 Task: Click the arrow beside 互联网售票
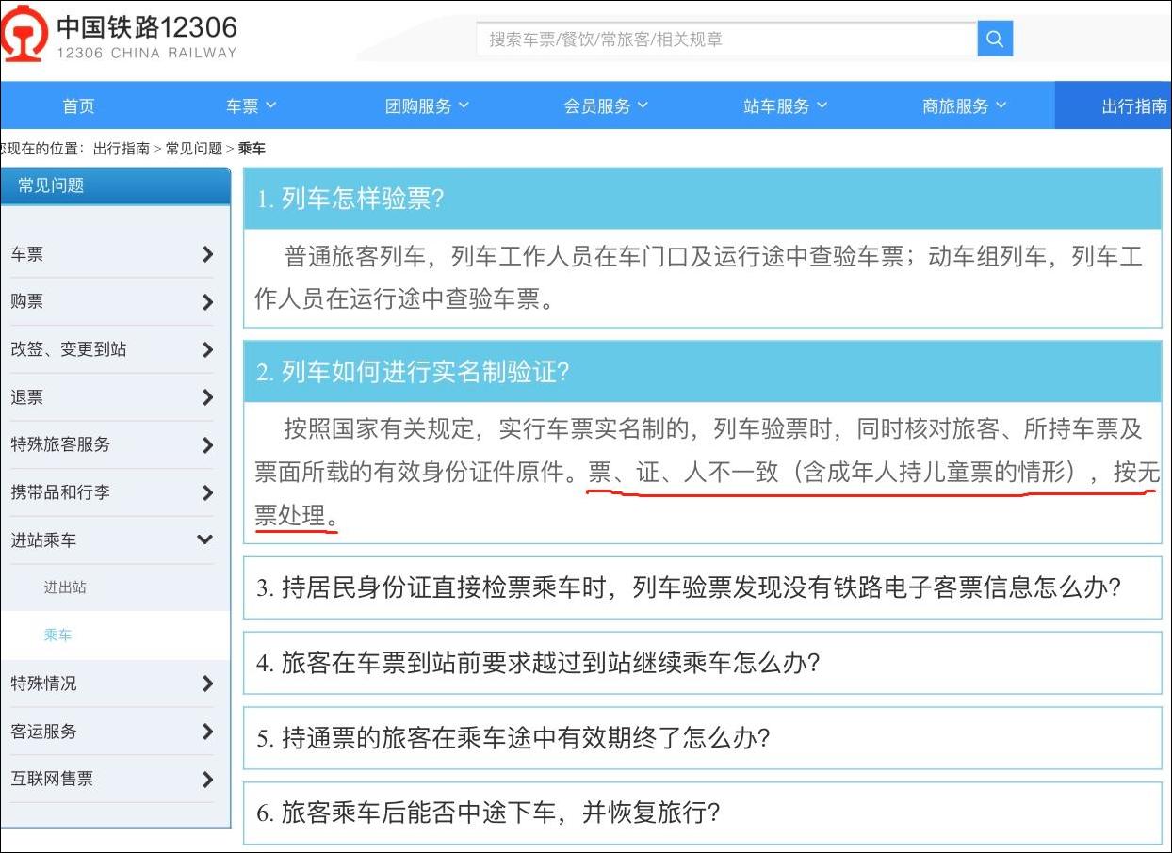(207, 779)
